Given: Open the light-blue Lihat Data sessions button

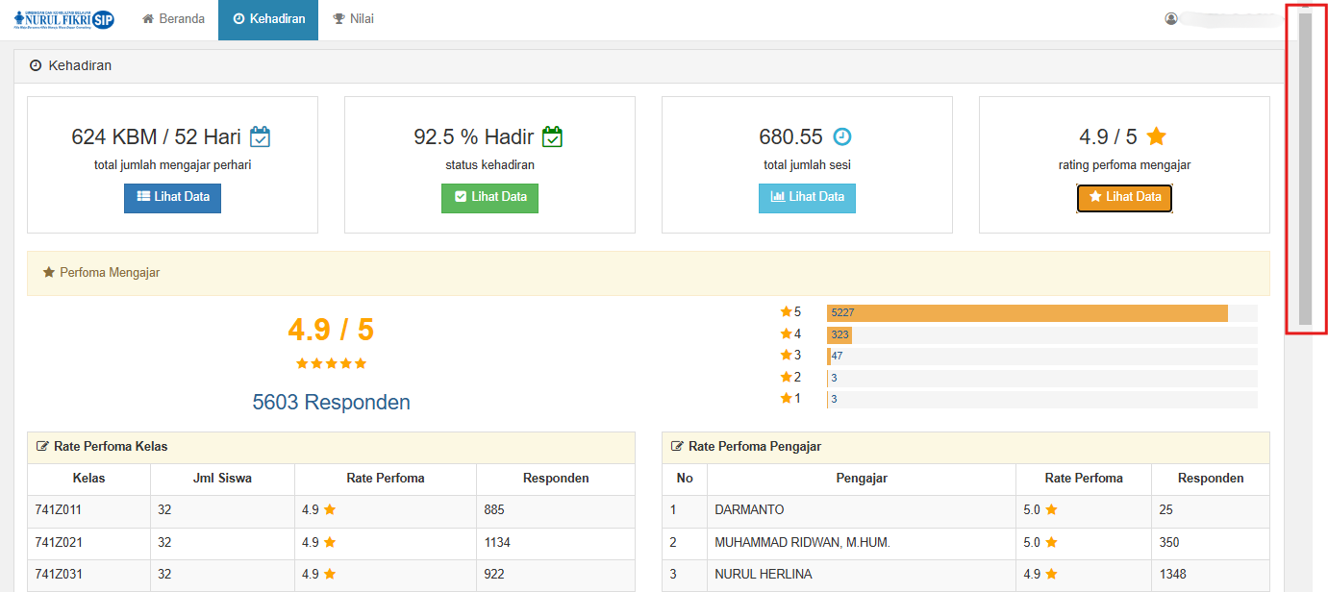Looking at the screenshot, I should (807, 197).
